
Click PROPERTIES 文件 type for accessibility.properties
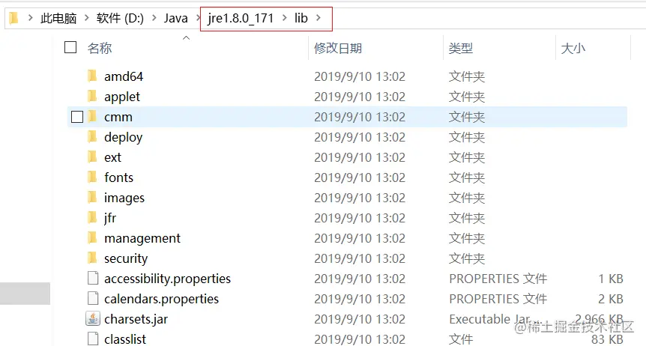498,279
